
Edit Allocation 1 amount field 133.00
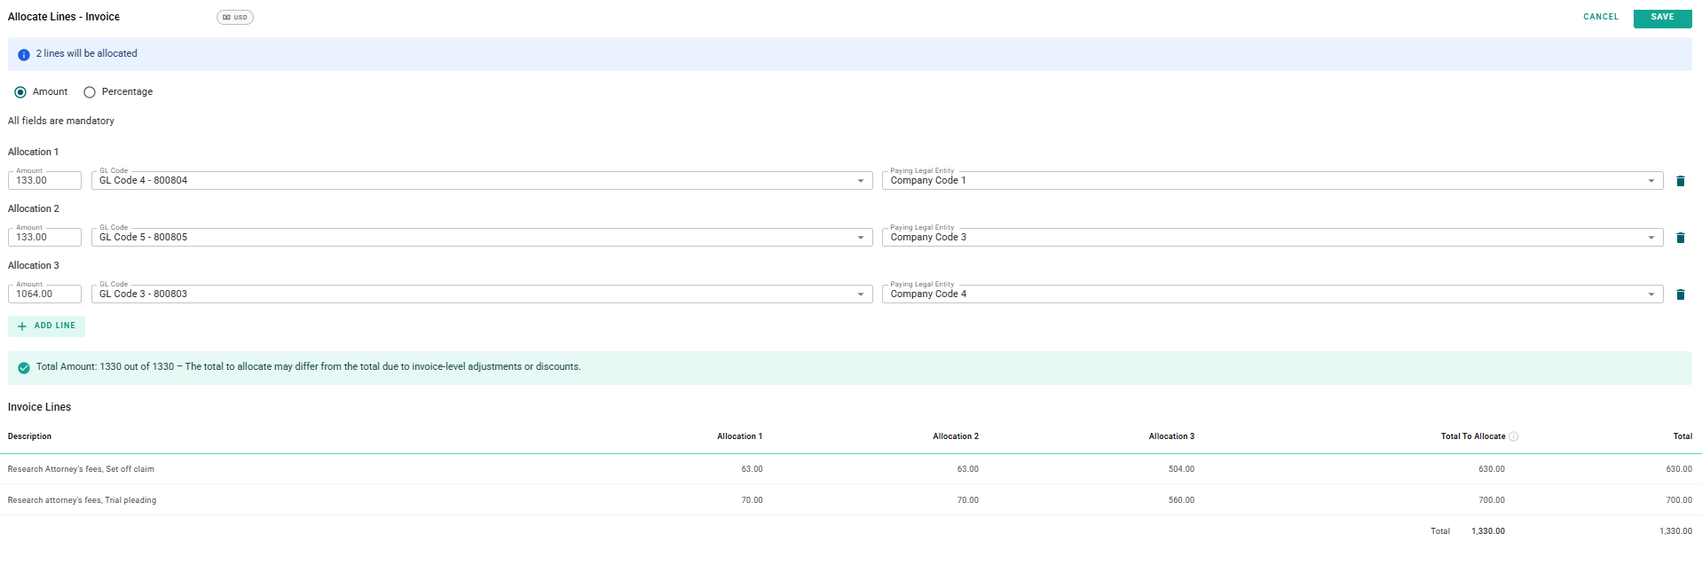(44, 181)
